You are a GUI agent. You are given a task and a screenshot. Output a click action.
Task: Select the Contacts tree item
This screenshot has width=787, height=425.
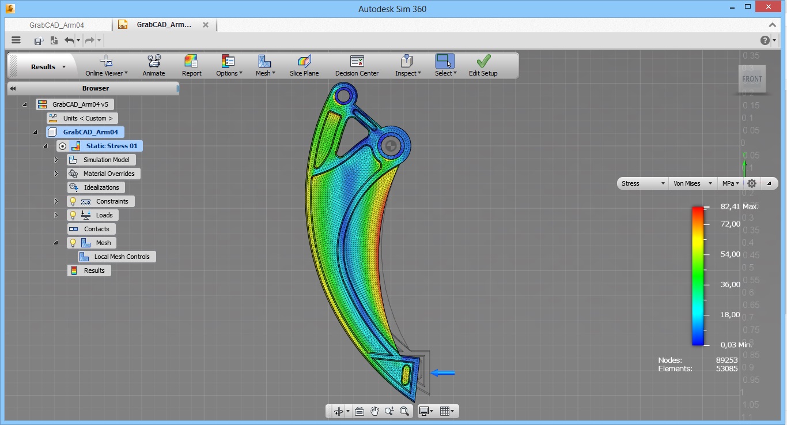(x=91, y=229)
